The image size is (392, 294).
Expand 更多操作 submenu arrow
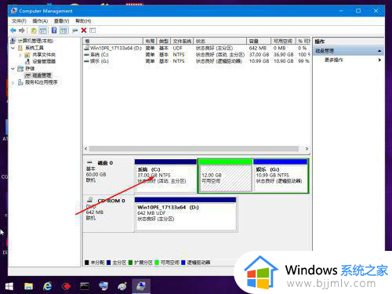(x=379, y=60)
